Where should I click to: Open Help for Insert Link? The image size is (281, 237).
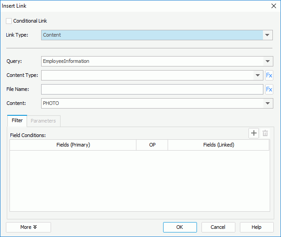(257, 227)
